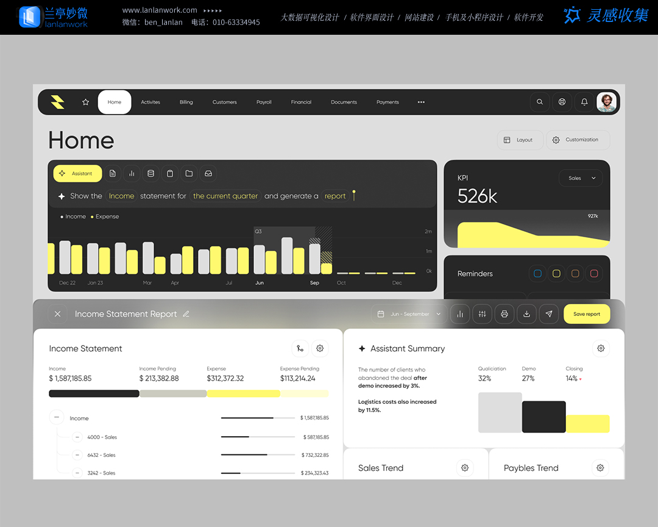
Task: Click the database icon in assistant toolbar
Action: [x=150, y=174]
